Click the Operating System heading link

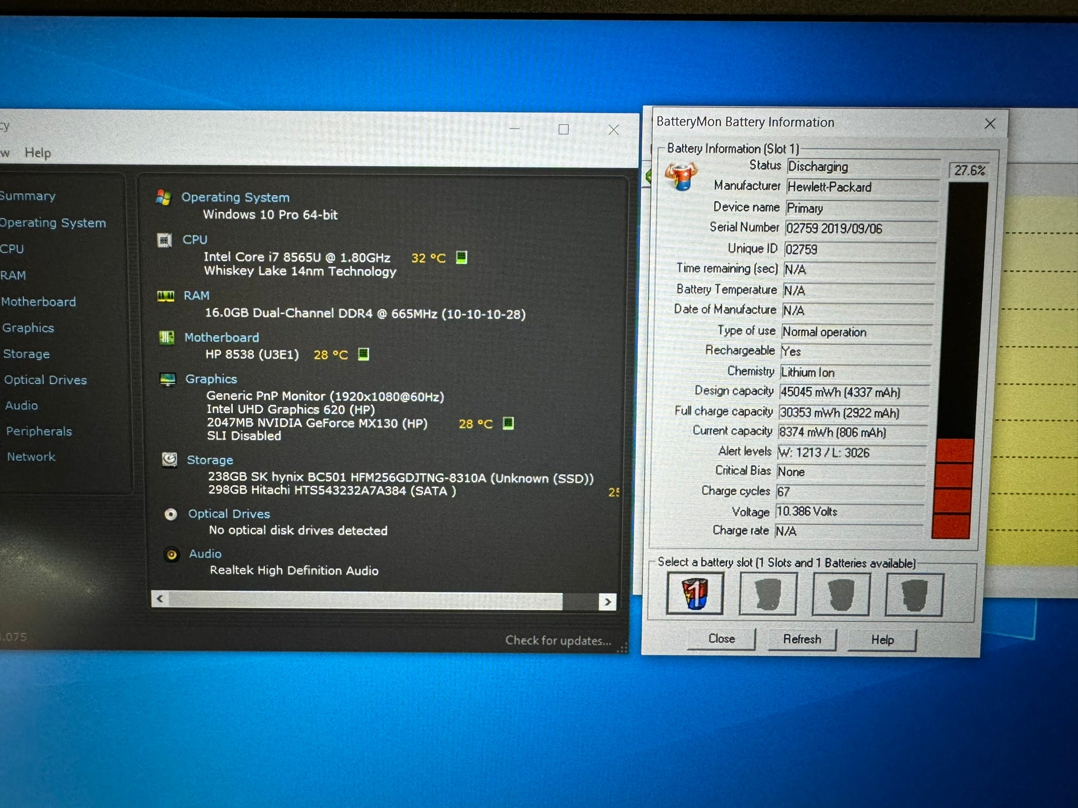[x=235, y=197]
